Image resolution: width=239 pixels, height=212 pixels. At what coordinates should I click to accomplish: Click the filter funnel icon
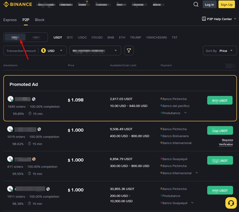(129, 51)
